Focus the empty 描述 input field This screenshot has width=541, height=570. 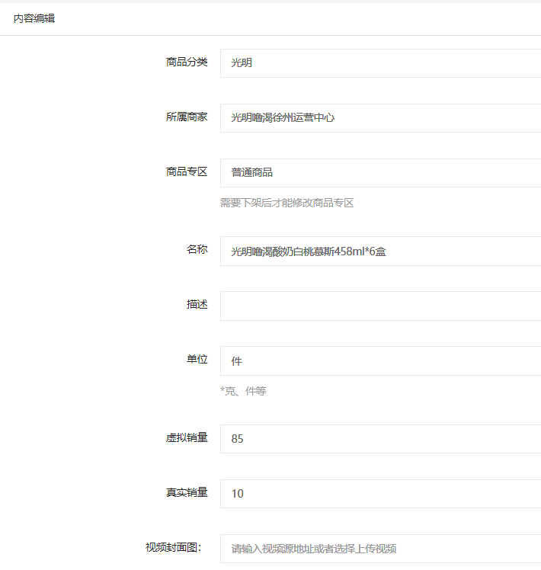[x=381, y=306]
